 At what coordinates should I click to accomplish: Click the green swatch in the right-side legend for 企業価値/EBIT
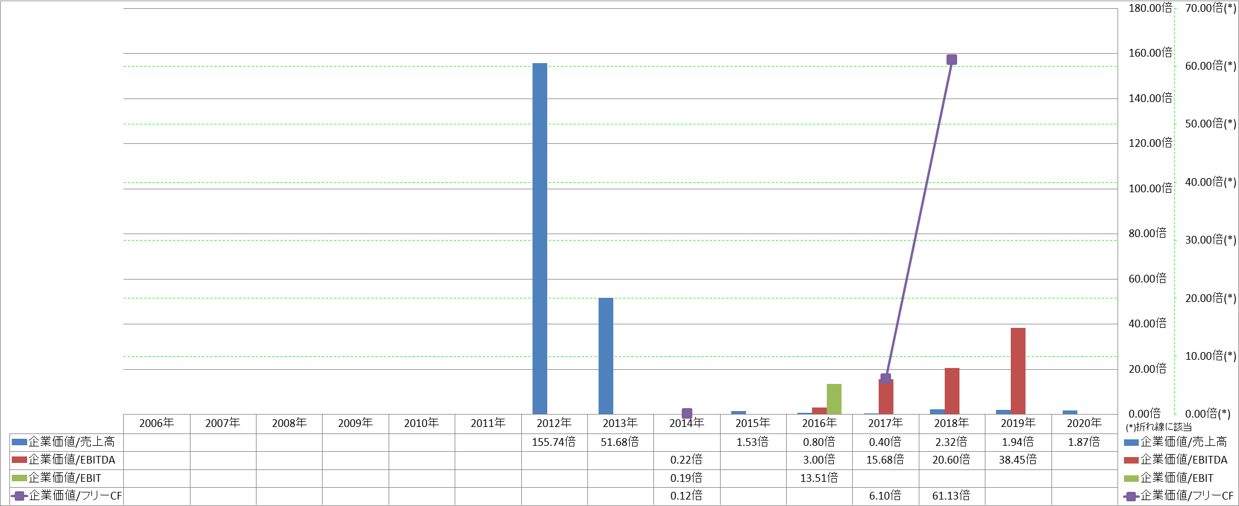(x=1131, y=478)
